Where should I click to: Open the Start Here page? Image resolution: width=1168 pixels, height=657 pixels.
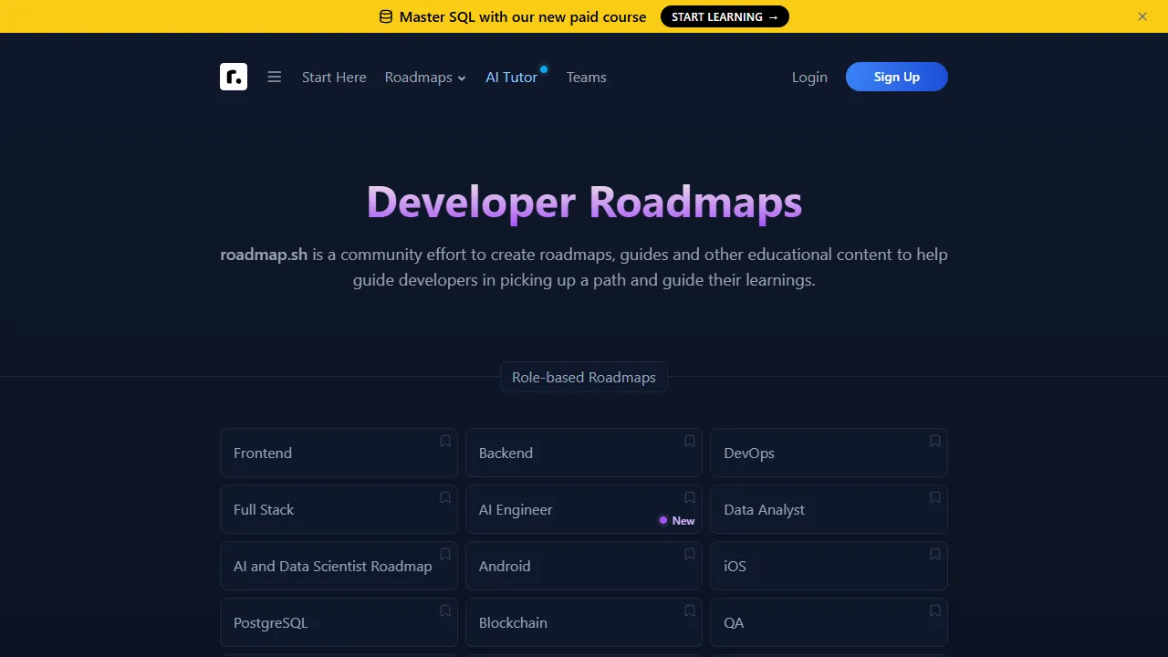pos(334,78)
